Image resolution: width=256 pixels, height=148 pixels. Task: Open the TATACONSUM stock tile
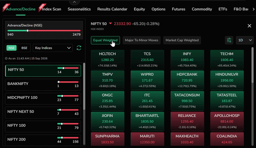click(x=187, y=101)
